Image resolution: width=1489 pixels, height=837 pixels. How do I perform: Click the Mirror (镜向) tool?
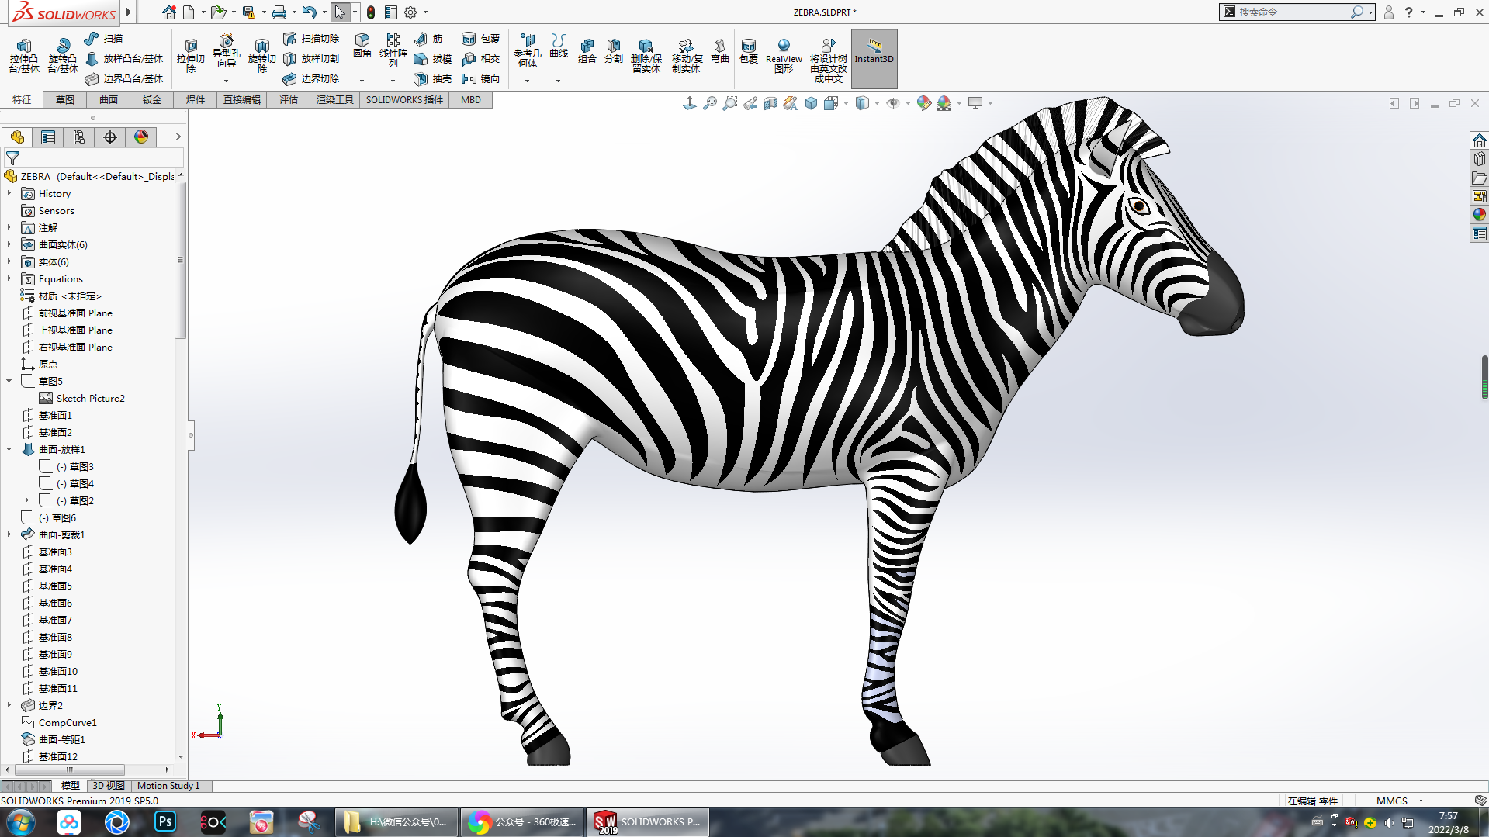coord(481,79)
